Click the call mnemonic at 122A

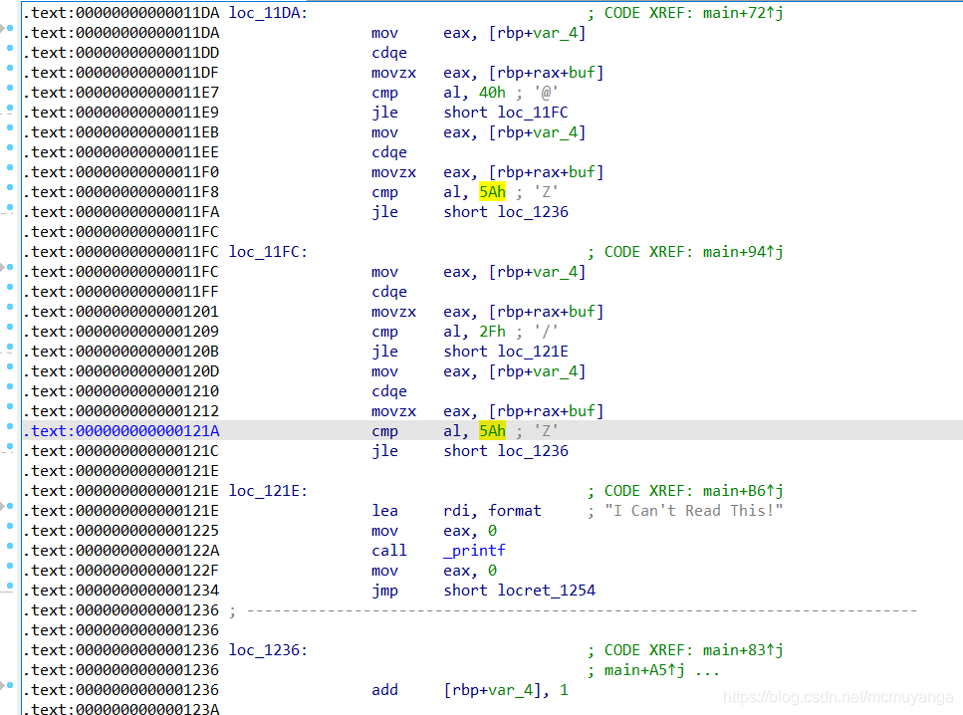coord(389,551)
